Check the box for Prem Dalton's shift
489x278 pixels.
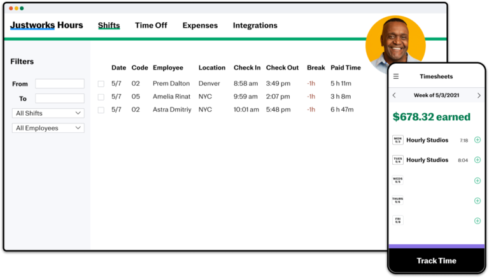(101, 84)
